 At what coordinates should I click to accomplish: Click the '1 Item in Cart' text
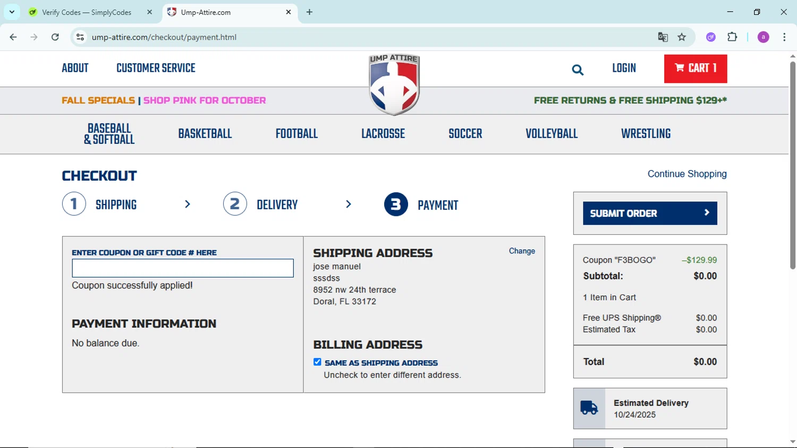pos(609,298)
